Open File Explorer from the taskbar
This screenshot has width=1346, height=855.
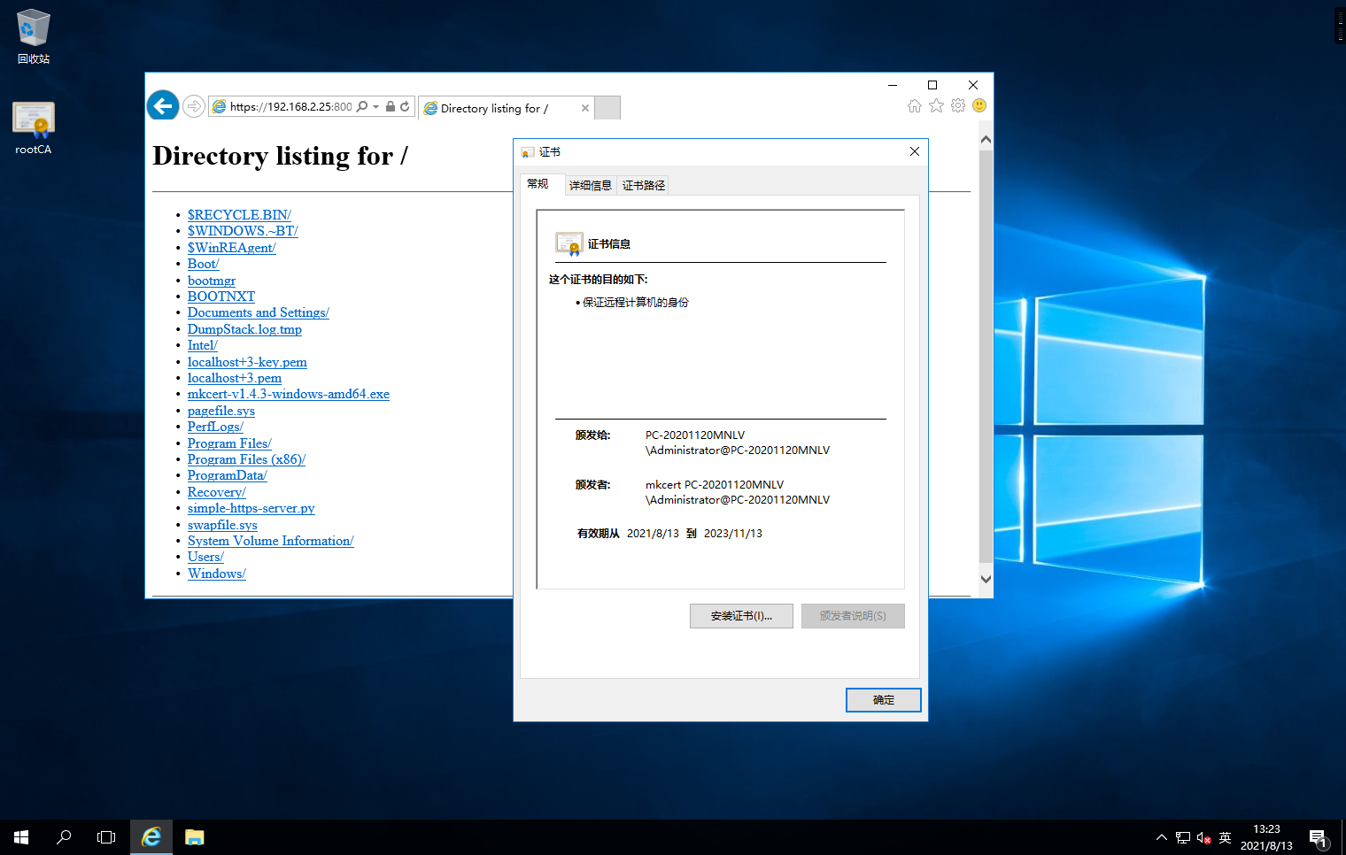195,837
